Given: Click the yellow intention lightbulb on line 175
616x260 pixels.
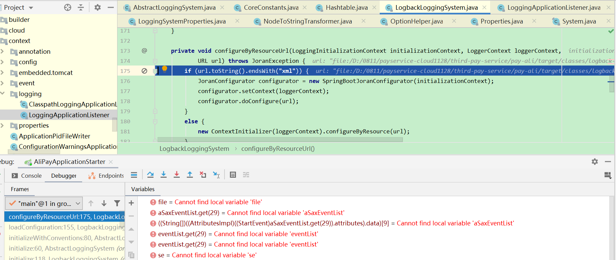Looking at the screenshot, I should [165, 69].
